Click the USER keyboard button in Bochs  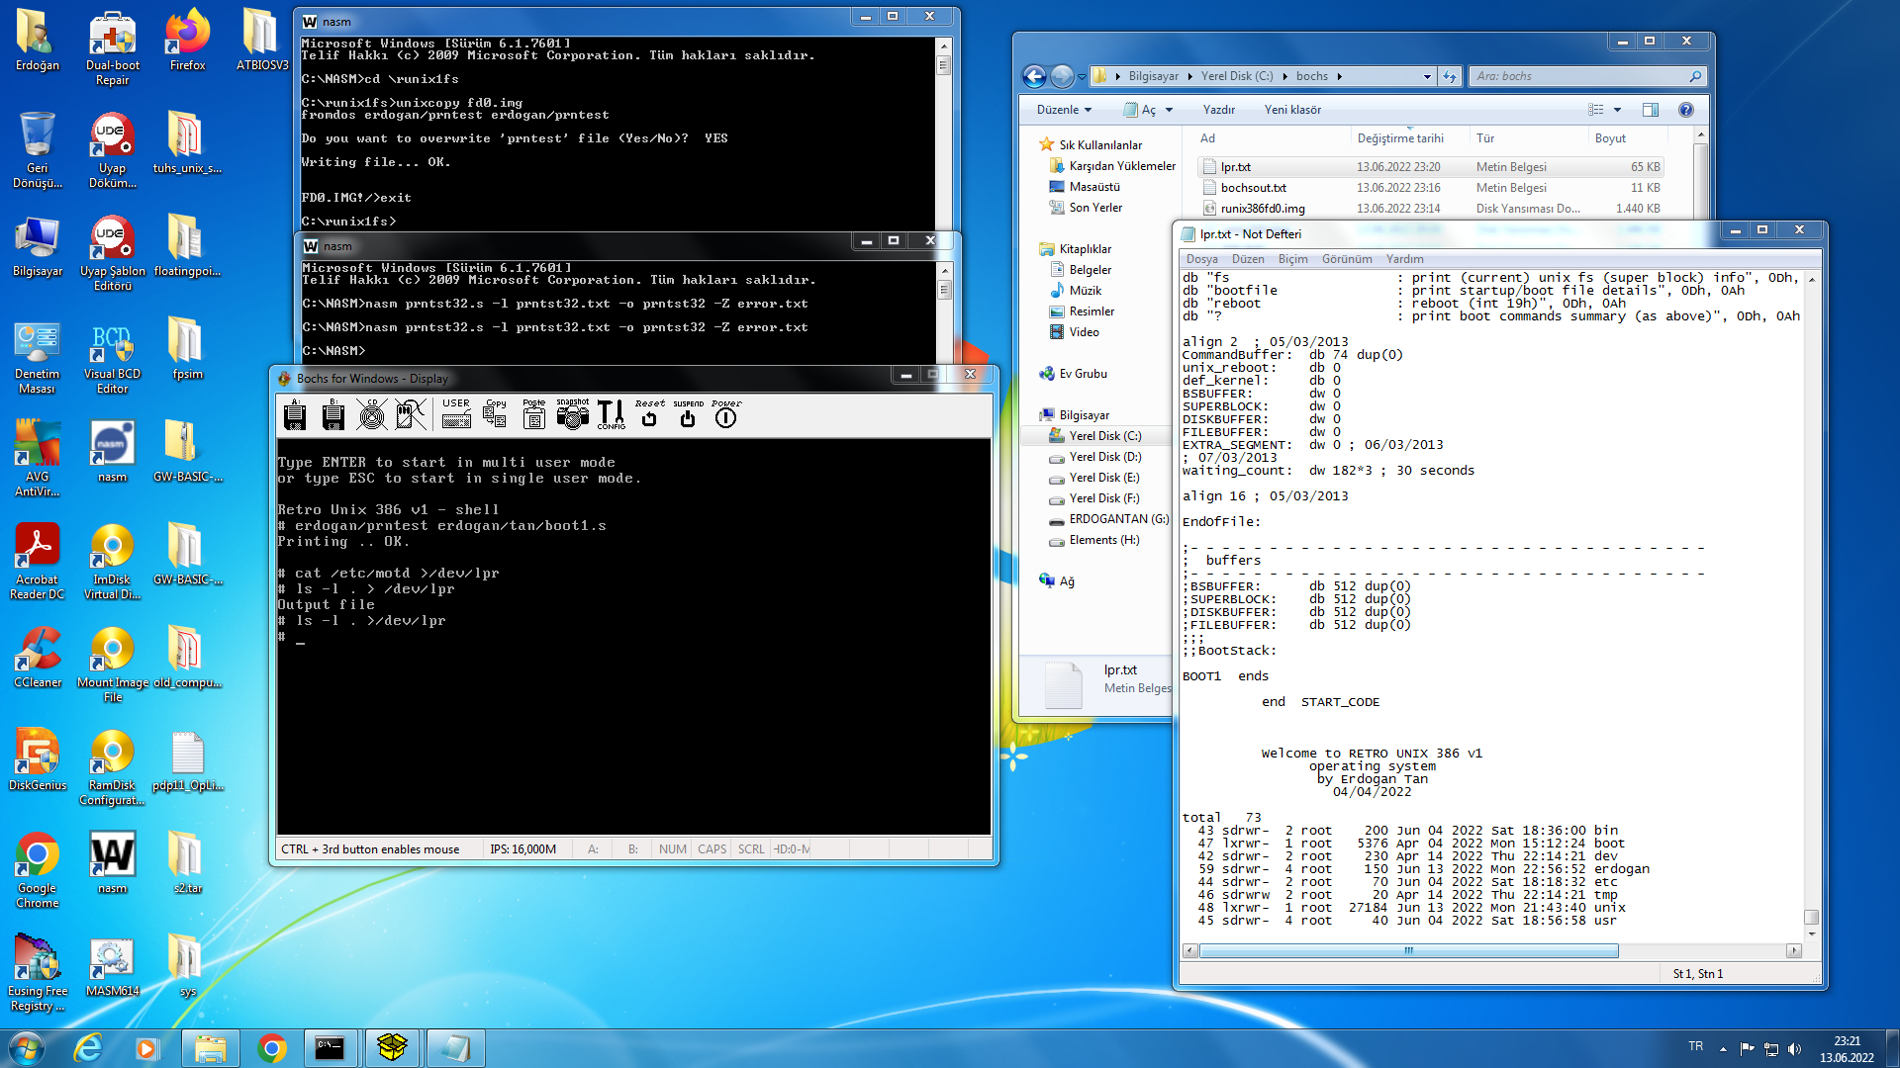click(x=456, y=414)
